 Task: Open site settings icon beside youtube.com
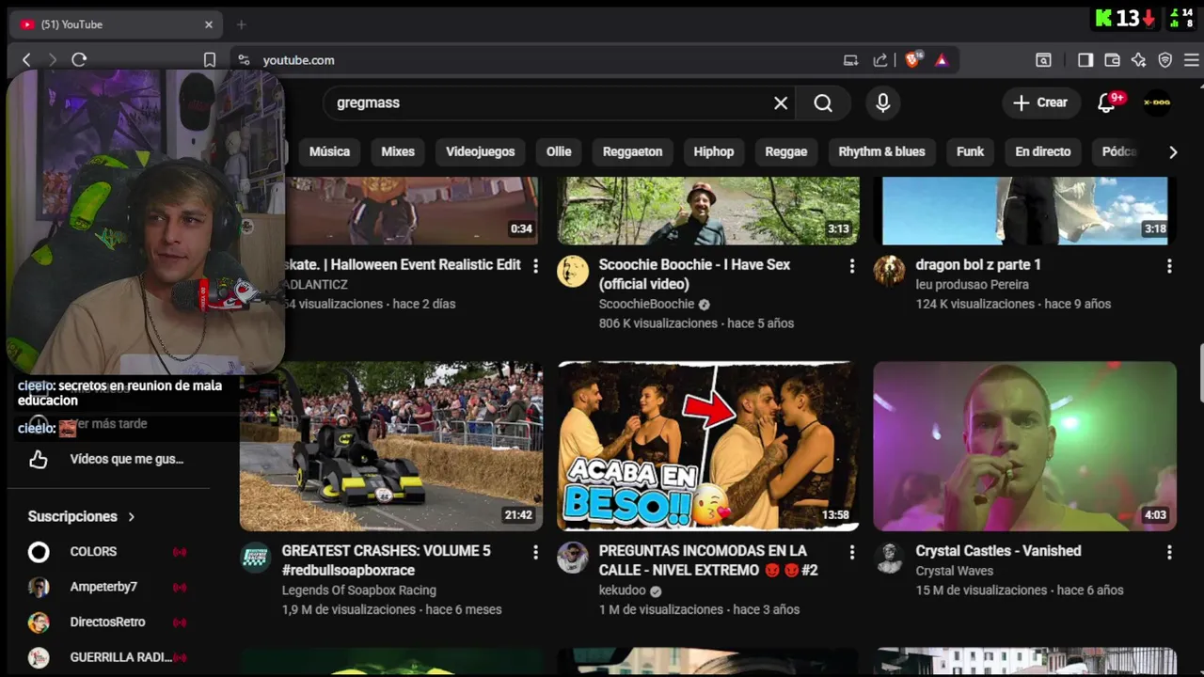tap(244, 60)
